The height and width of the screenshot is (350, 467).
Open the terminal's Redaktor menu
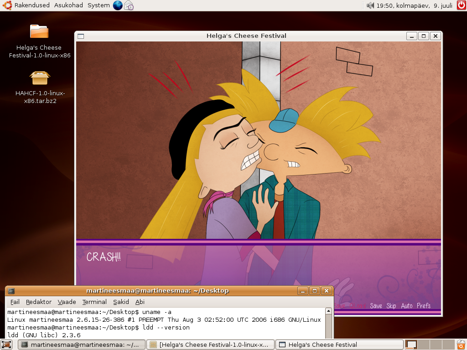[39, 302]
